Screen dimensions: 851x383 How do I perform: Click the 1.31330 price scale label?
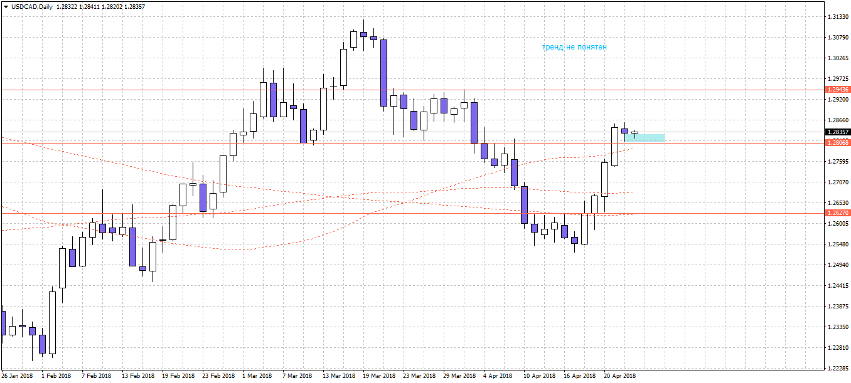(x=838, y=16)
